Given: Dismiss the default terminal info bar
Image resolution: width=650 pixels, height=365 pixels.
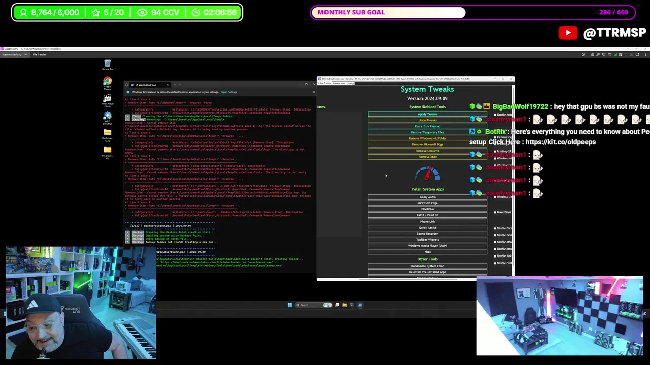Looking at the screenshot, I should (313, 92).
